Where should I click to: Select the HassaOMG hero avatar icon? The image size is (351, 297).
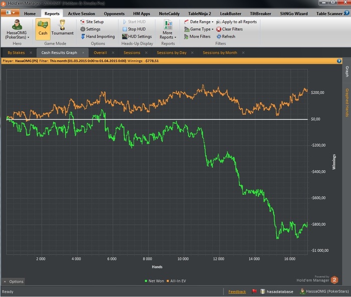tap(17, 25)
